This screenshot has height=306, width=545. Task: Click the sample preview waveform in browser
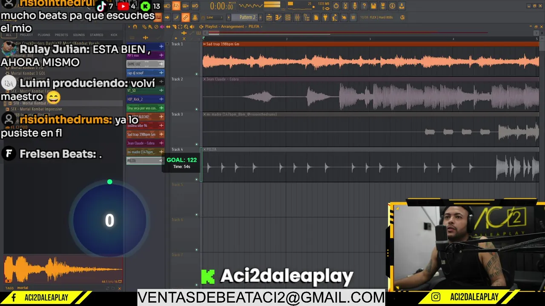(63, 270)
